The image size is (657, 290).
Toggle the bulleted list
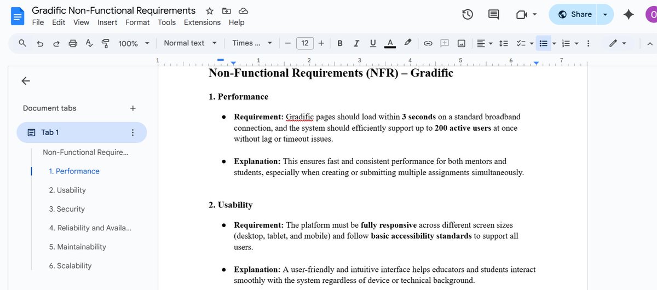(544, 43)
